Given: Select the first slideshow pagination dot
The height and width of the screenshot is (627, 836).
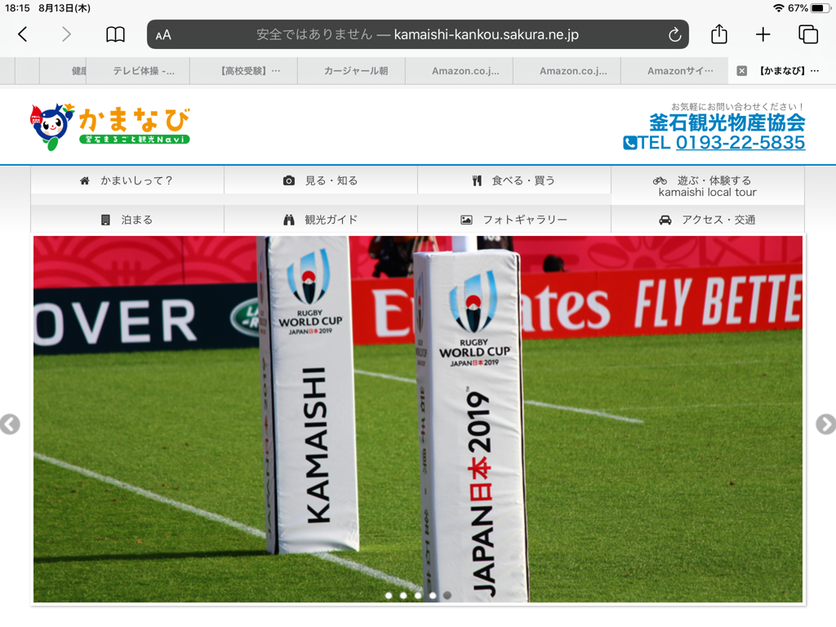Looking at the screenshot, I should click(x=389, y=595).
